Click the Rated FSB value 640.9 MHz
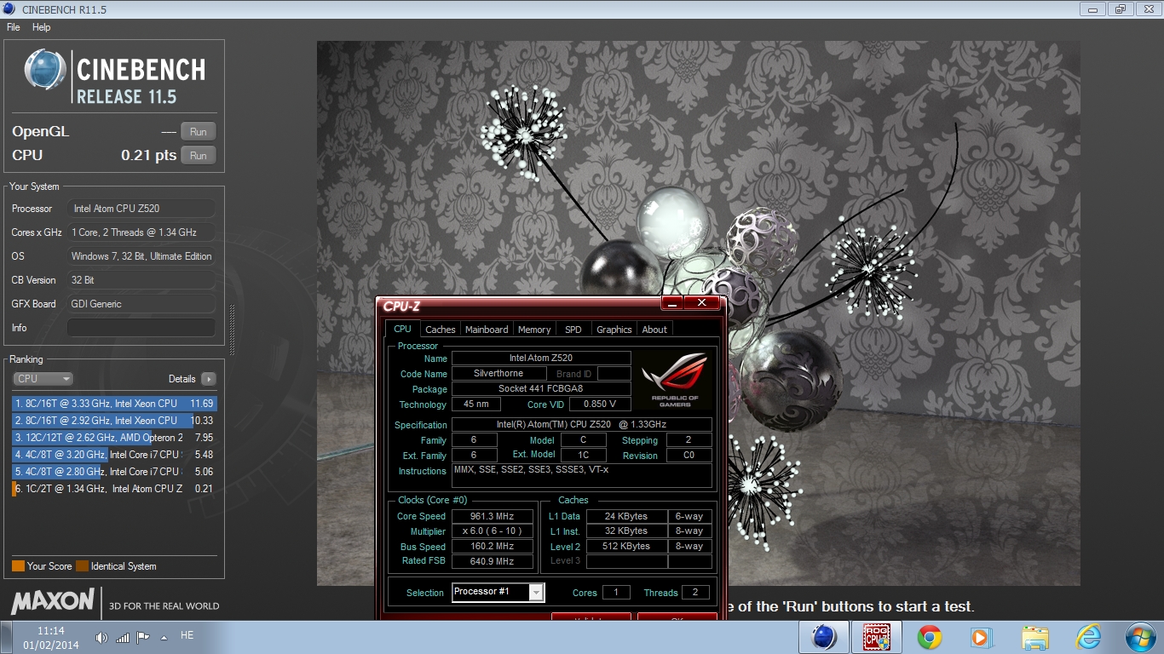Viewport: 1164px width, 654px height. click(x=492, y=562)
